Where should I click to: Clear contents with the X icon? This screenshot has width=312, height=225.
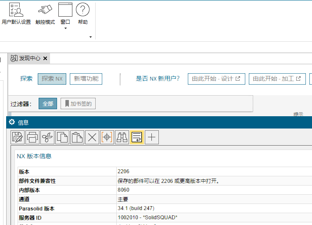pos(92,137)
